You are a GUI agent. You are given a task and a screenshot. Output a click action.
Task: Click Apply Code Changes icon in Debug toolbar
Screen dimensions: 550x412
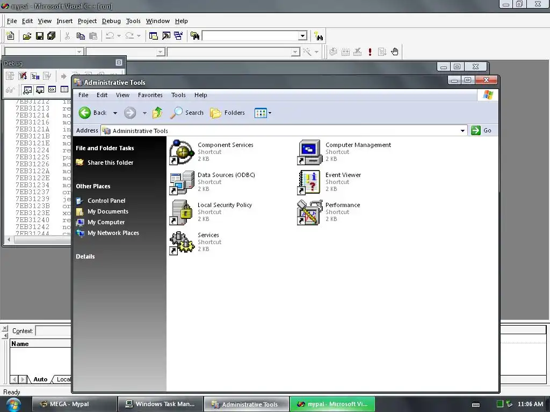[x=47, y=76]
